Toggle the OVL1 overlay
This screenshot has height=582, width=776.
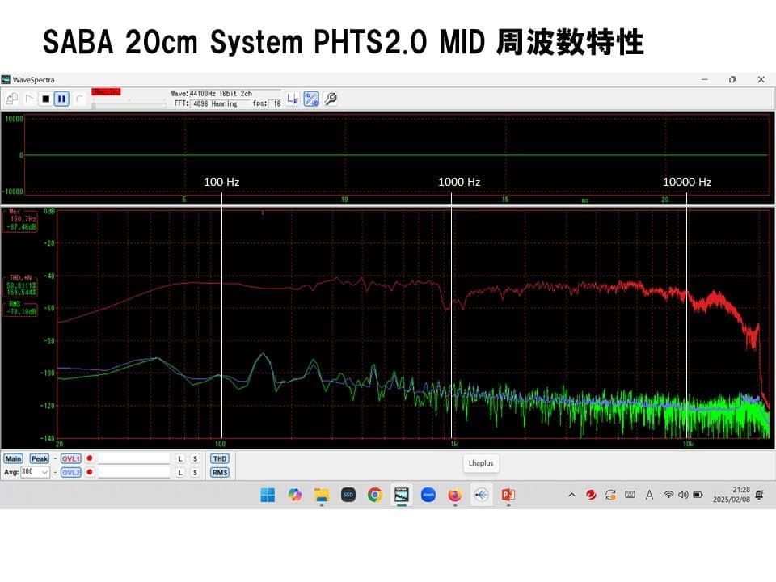[x=71, y=458]
